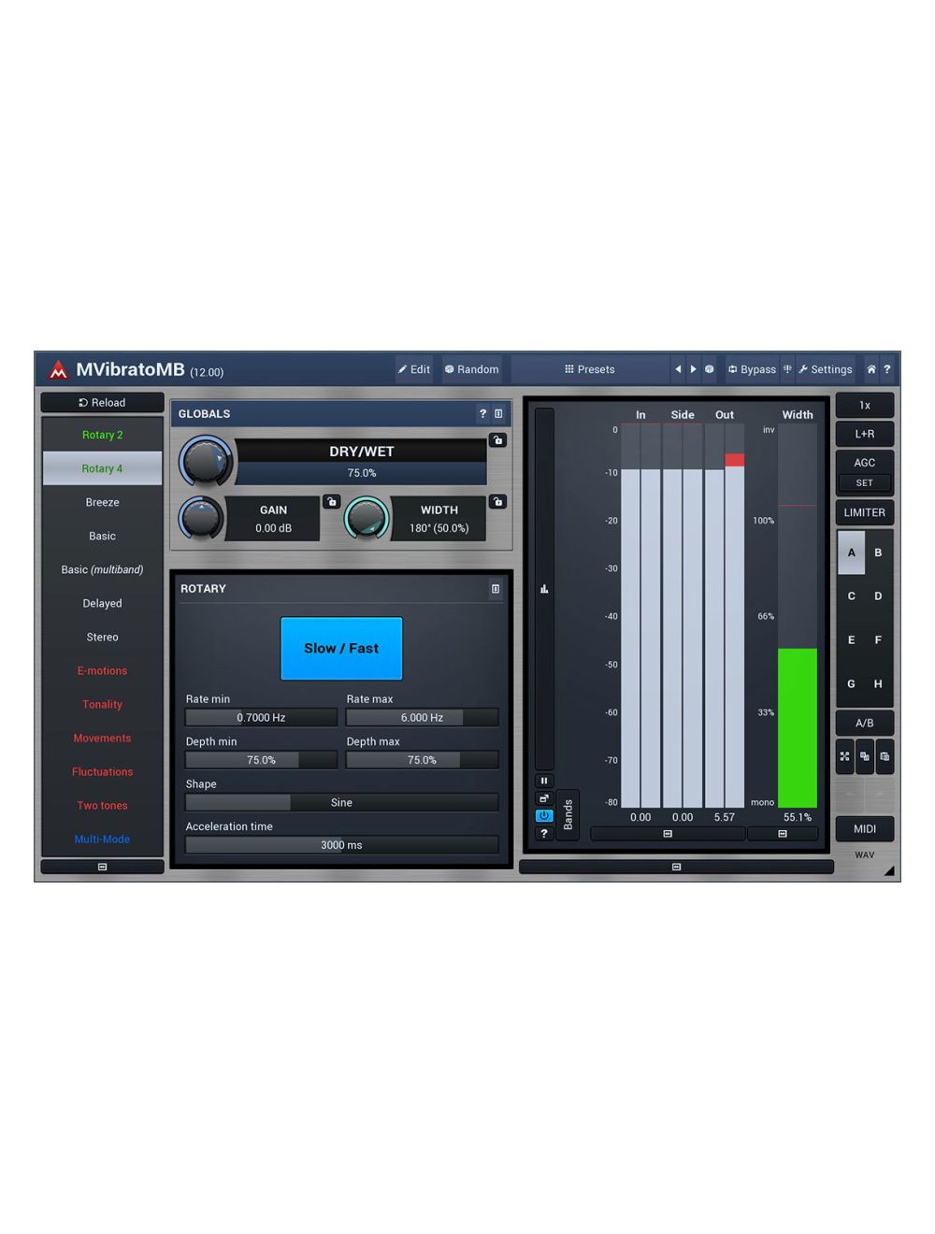Viewport: 935px width, 1234px height.
Task: Toggle the Slow / Fast rotary switch
Action: tap(340, 648)
